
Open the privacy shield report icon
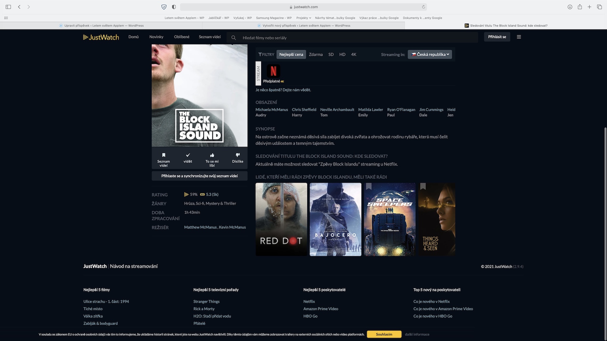tap(164, 7)
